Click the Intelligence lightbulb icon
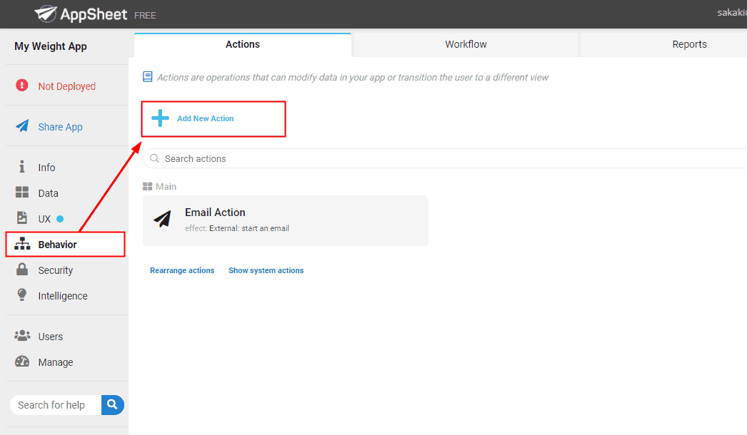Screen dimensions: 747x435 coord(22,295)
